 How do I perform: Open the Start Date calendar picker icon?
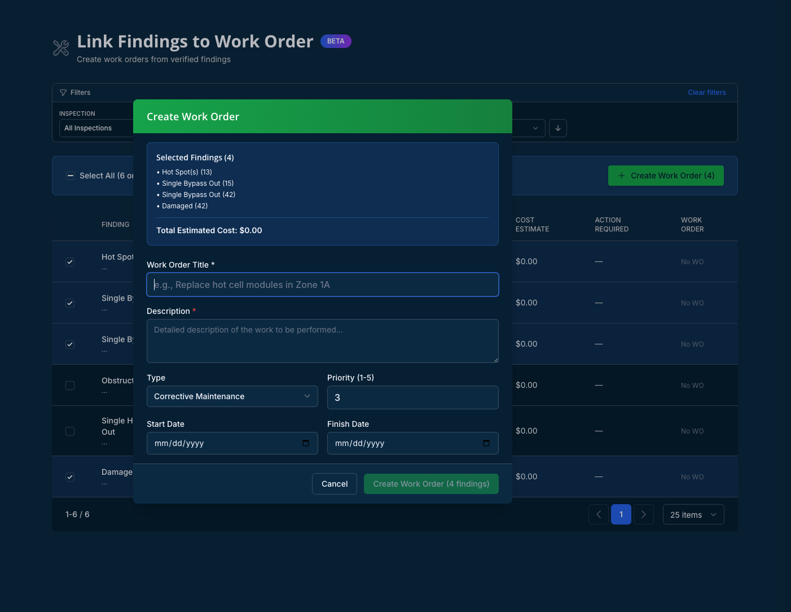[x=306, y=443]
